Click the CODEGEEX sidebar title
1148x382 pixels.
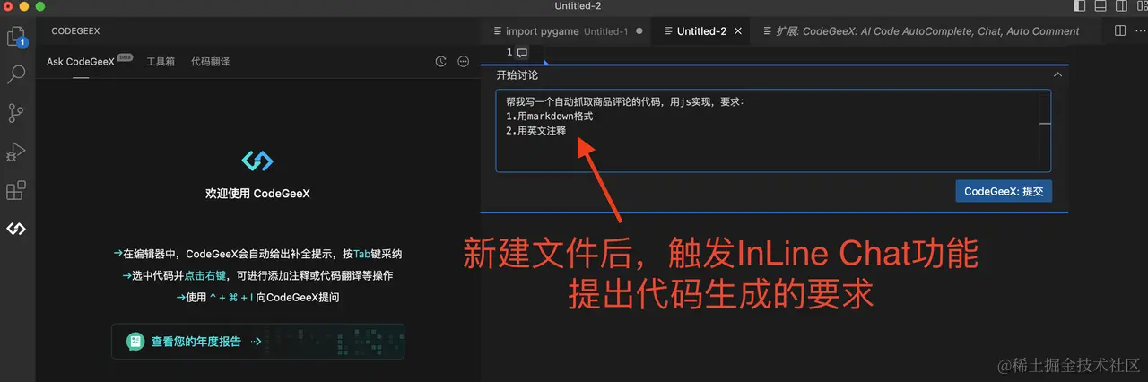tap(75, 30)
